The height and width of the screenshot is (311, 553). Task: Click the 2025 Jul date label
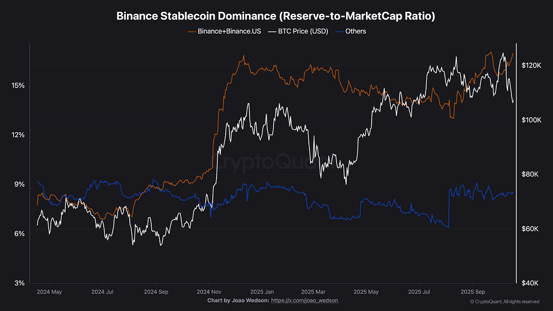coord(419,292)
